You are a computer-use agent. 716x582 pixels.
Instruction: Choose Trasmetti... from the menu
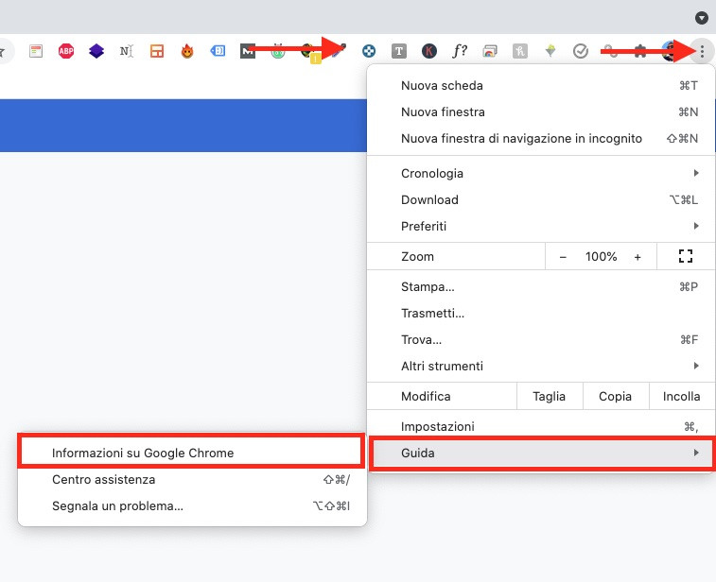(541, 314)
